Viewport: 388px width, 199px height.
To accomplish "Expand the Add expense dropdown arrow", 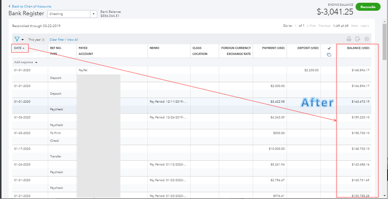I will [37, 62].
